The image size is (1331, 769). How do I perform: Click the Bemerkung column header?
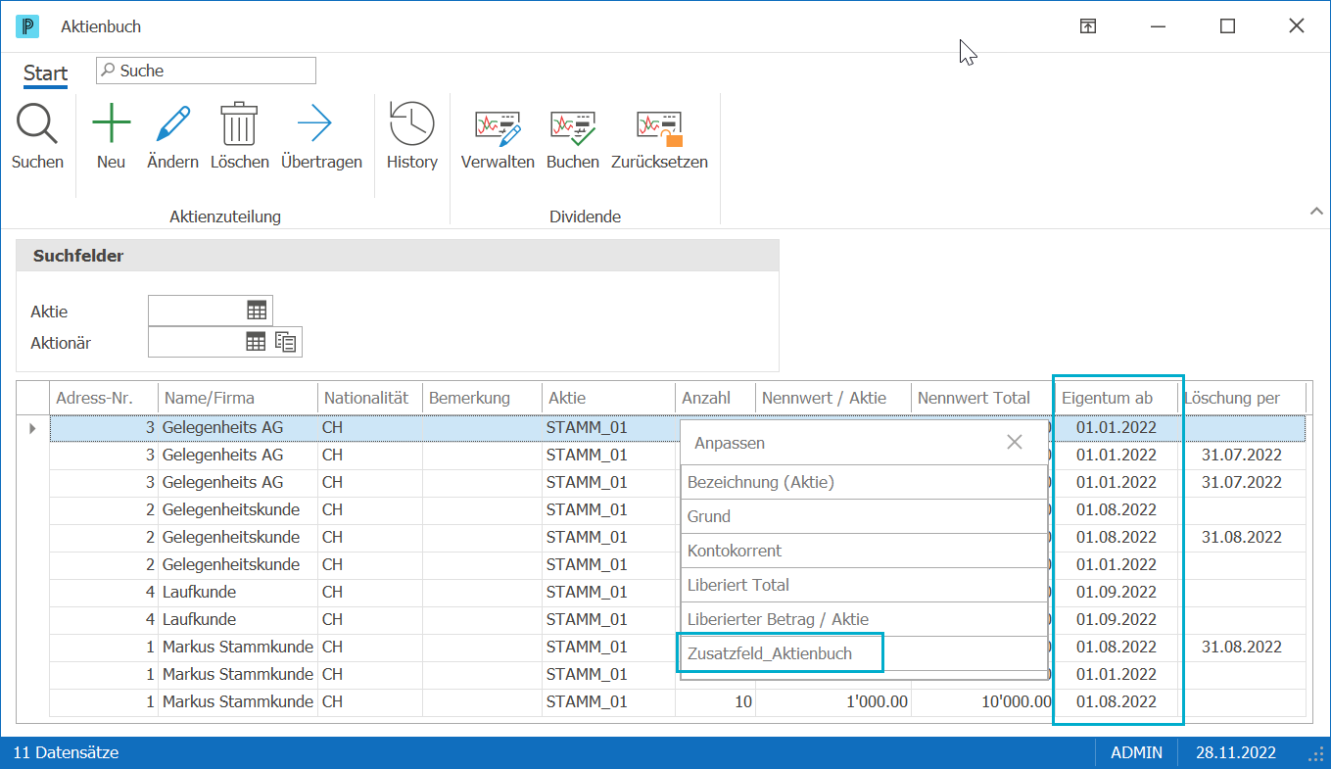coord(482,398)
